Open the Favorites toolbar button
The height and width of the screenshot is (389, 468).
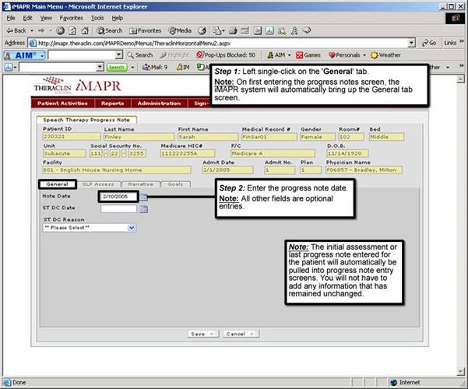(x=145, y=30)
